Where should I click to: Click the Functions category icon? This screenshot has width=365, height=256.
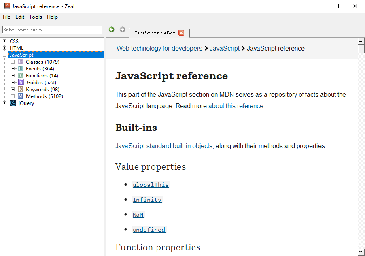21,75
